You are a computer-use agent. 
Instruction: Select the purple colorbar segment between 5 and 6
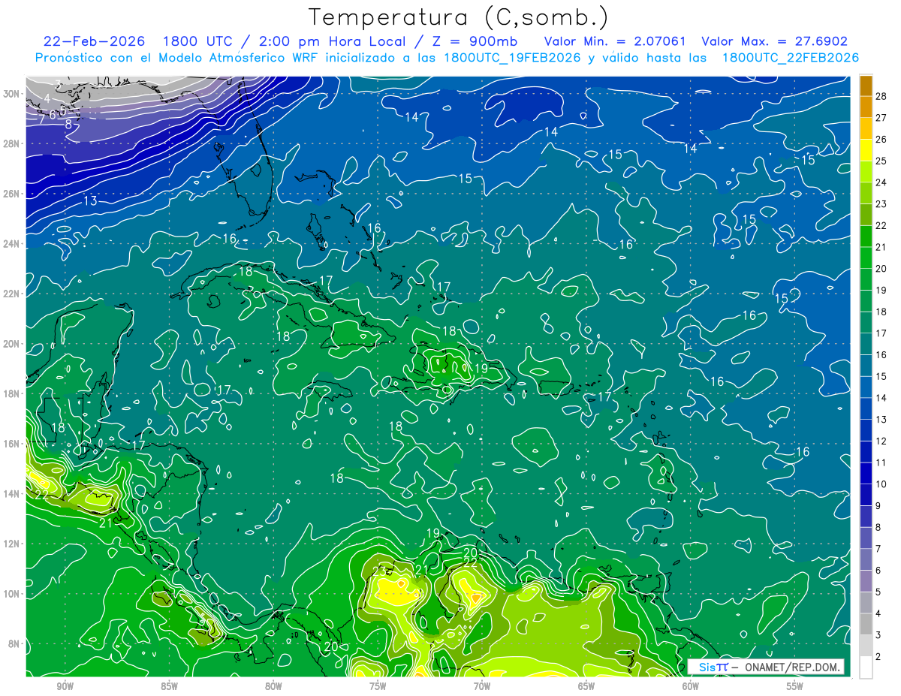click(x=866, y=581)
